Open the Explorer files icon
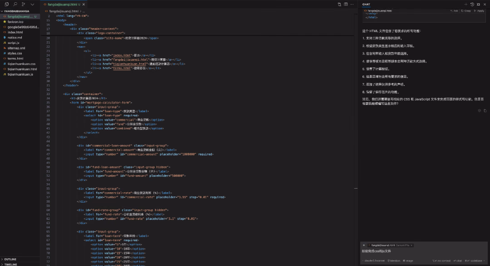The width and height of the screenshot is (490, 266). click(6, 4)
